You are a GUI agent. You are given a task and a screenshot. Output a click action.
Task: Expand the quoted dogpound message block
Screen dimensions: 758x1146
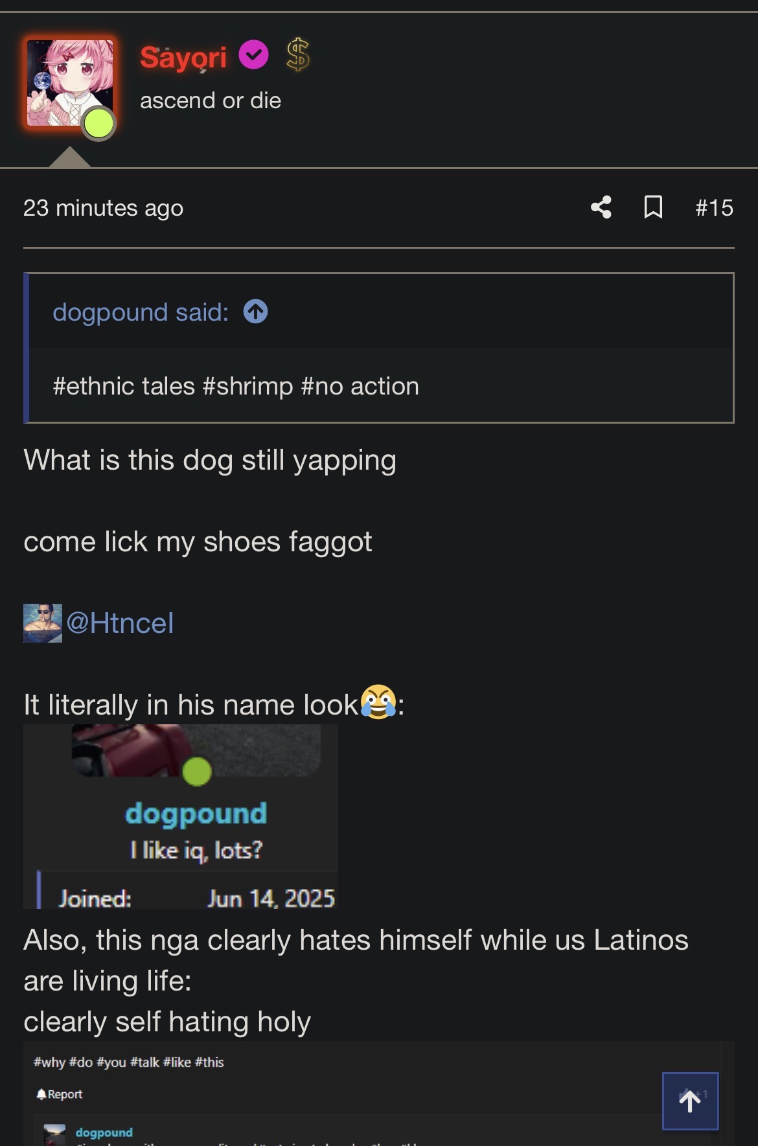click(x=379, y=386)
